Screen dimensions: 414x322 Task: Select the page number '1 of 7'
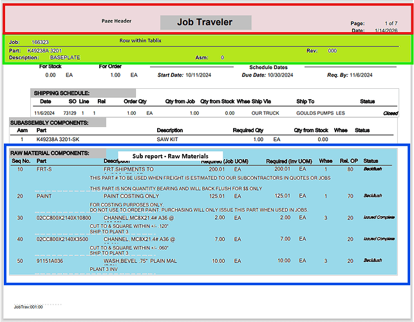point(391,23)
